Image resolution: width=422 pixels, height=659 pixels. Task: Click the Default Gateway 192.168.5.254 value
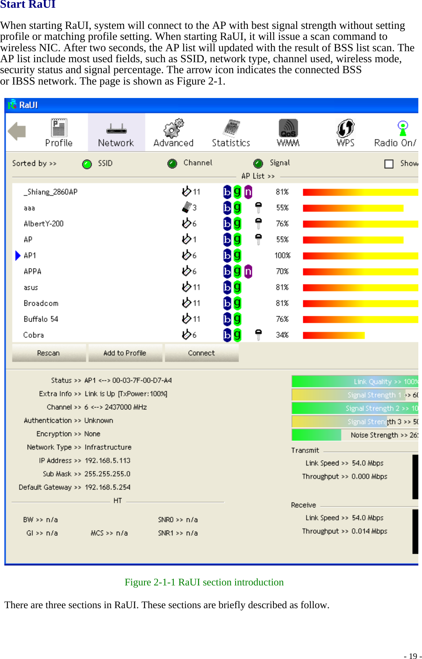107,487
